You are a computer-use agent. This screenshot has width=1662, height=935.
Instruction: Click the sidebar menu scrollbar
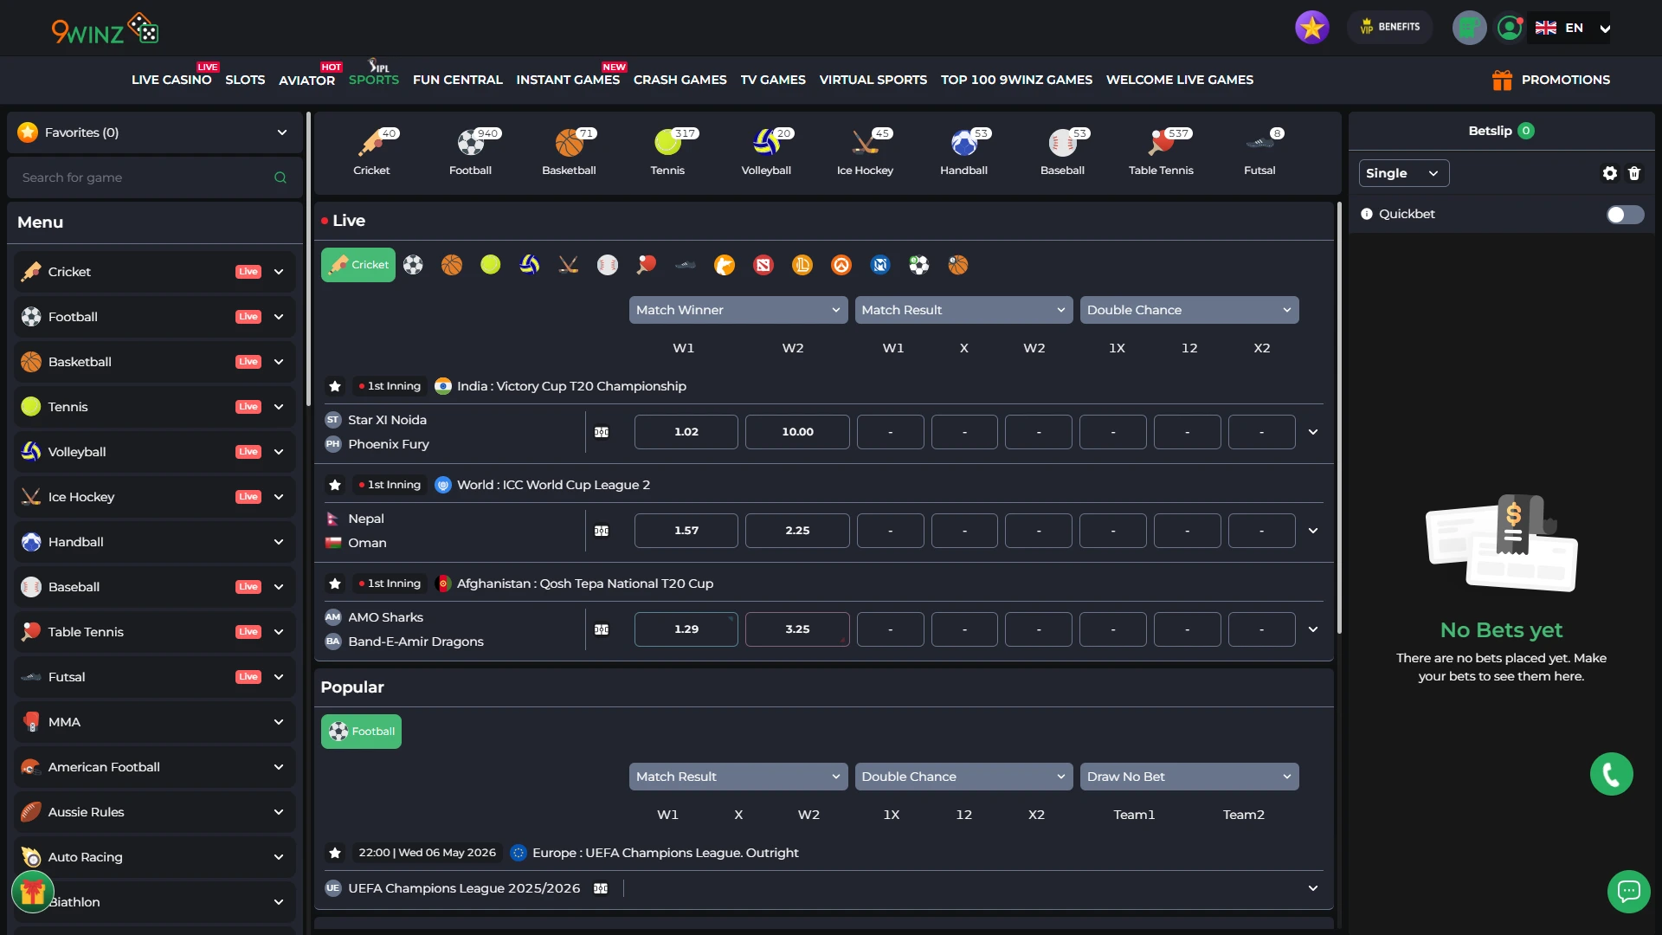click(308, 259)
